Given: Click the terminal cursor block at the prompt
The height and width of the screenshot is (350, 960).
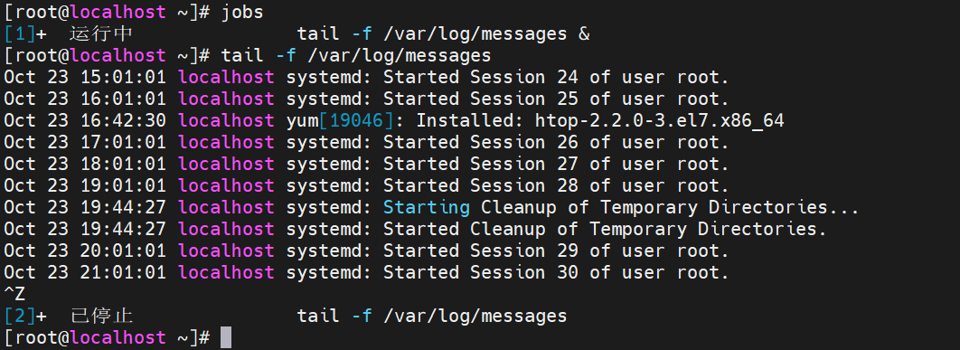Looking at the screenshot, I should [226, 337].
